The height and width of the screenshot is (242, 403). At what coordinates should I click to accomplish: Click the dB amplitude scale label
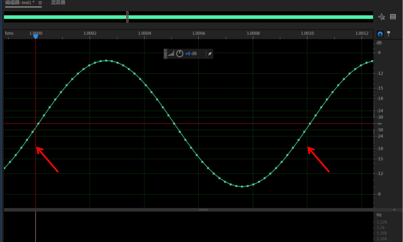coord(379,43)
